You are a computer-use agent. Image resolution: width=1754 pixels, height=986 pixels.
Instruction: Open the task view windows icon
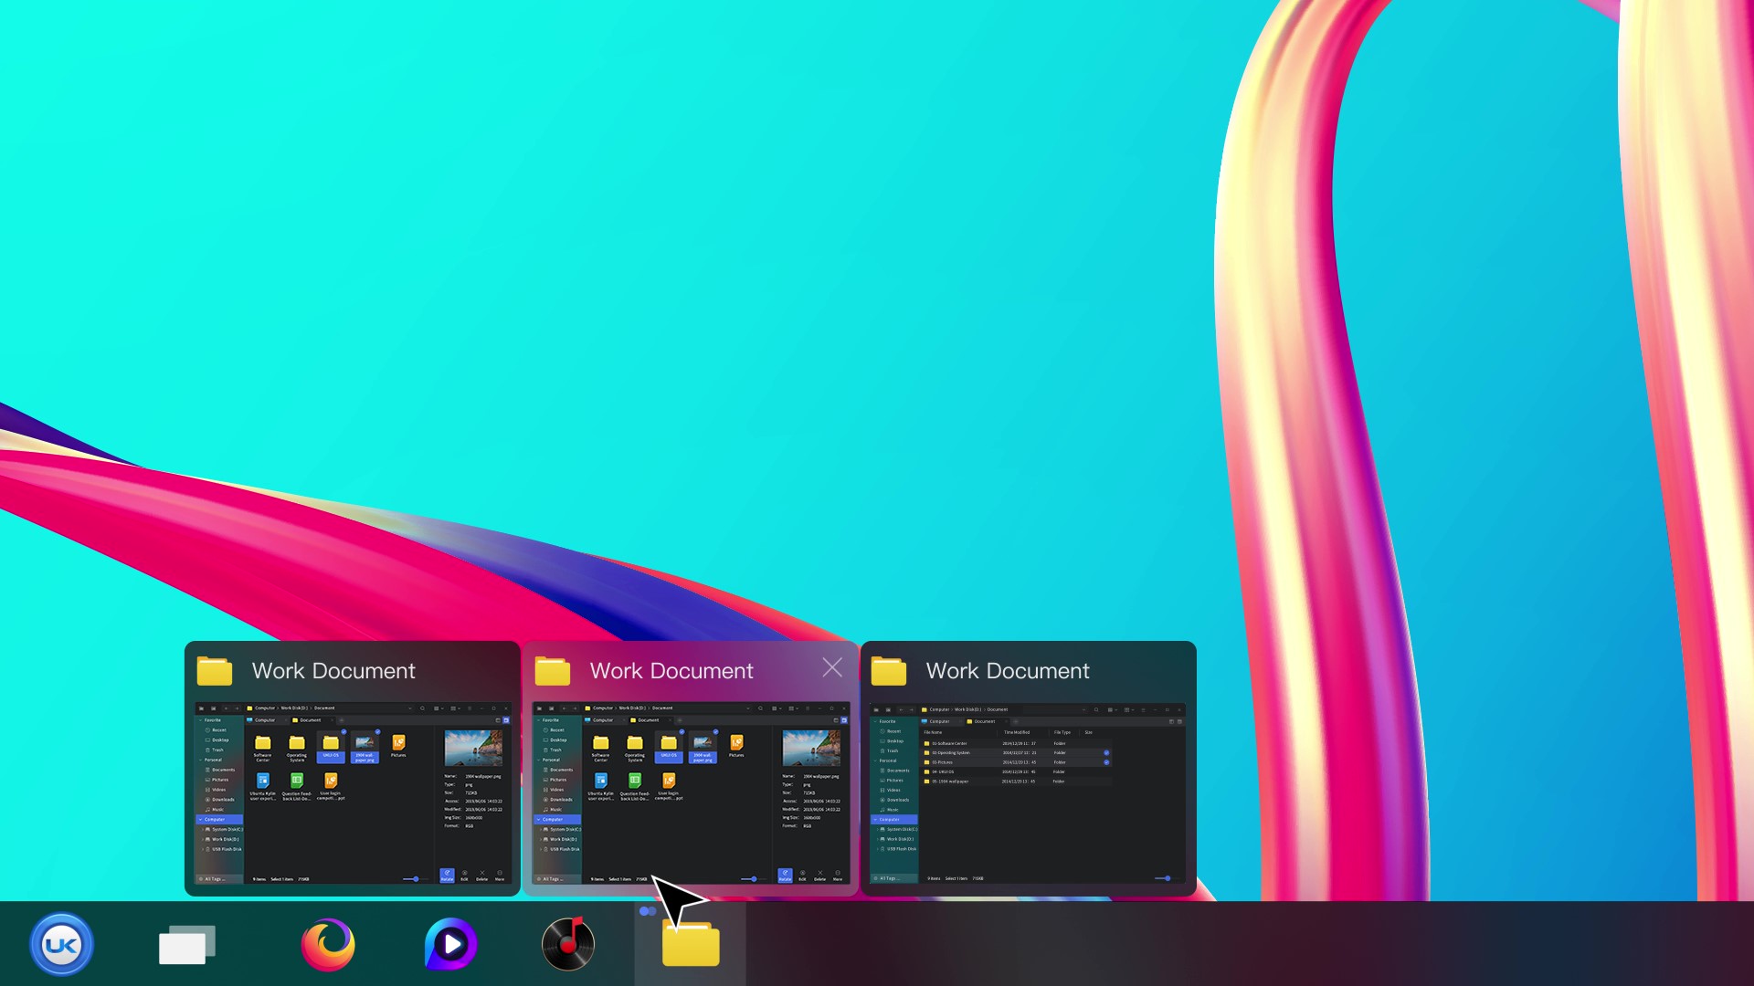click(x=187, y=945)
